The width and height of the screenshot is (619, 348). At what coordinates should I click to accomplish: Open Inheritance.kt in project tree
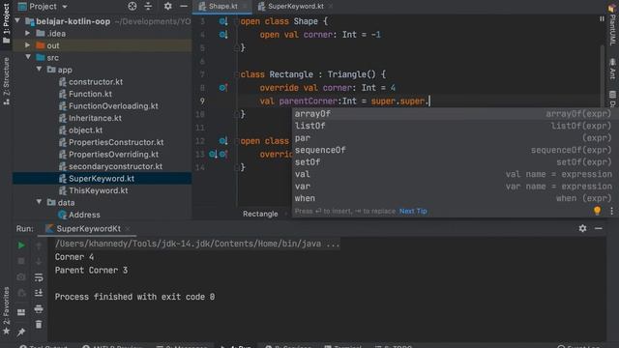(x=95, y=118)
